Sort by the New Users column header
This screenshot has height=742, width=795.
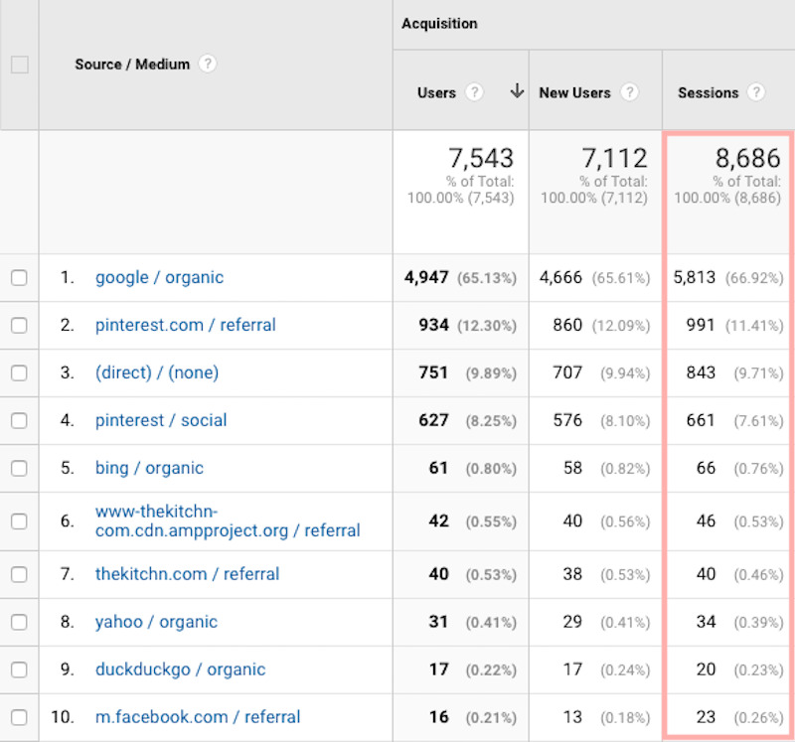coord(574,92)
